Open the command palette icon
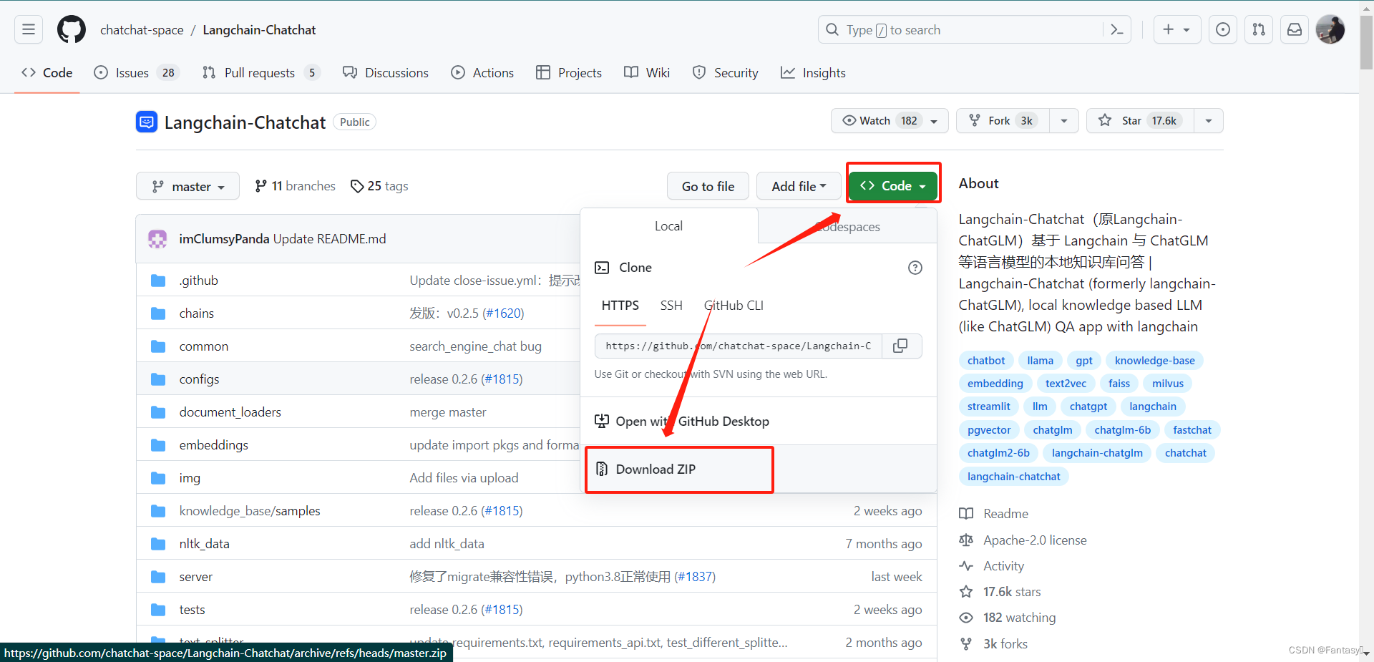 (x=1116, y=29)
